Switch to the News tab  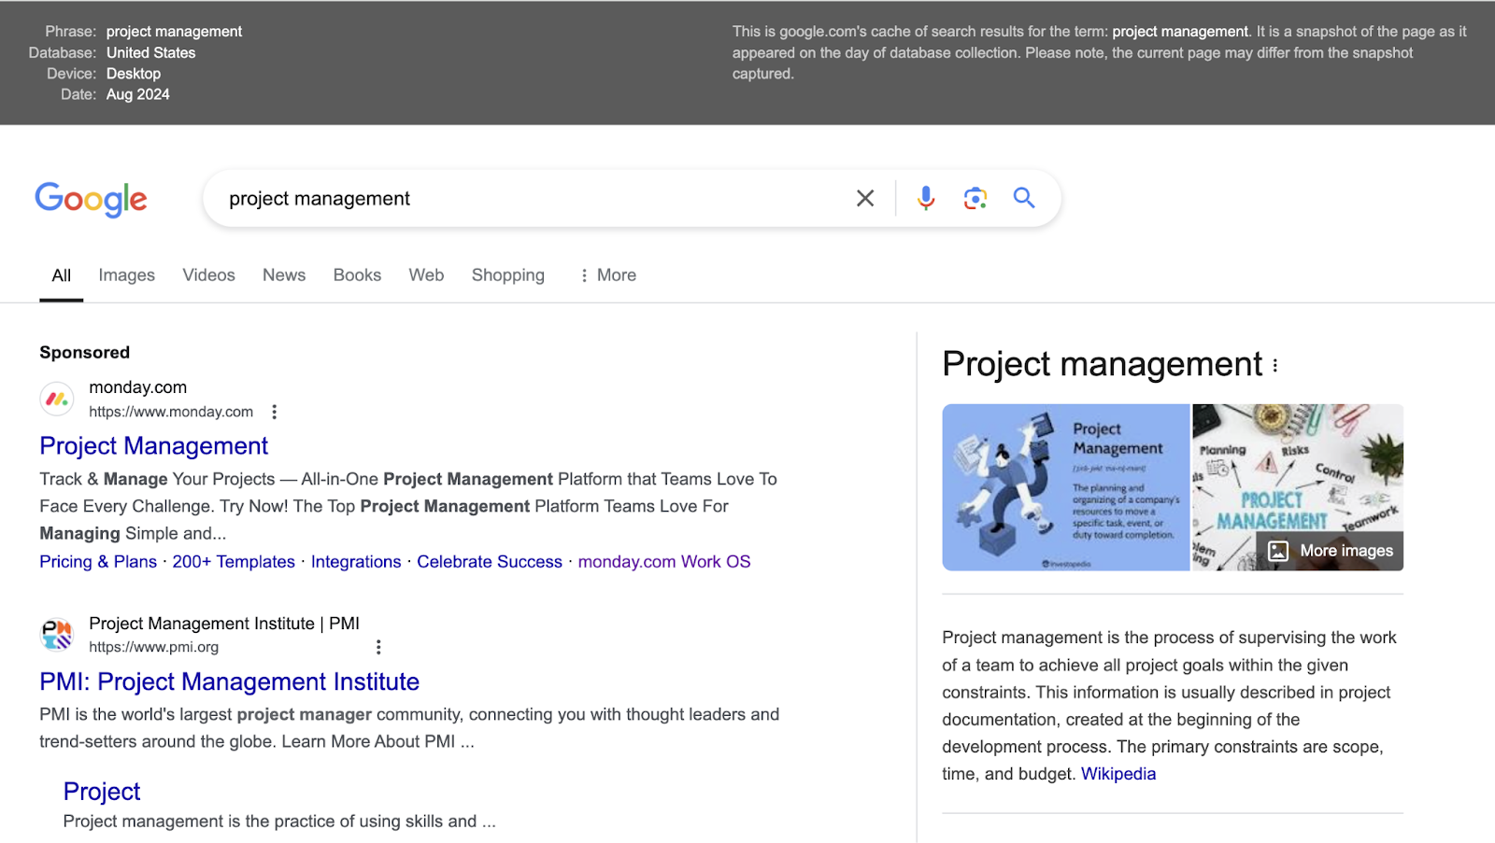point(283,274)
